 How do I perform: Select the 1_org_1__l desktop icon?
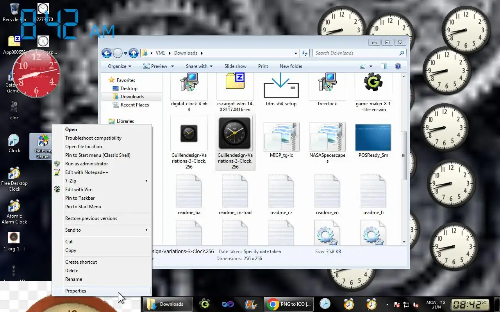pos(14,242)
